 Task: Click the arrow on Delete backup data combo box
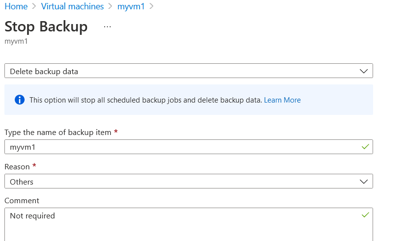coord(364,71)
